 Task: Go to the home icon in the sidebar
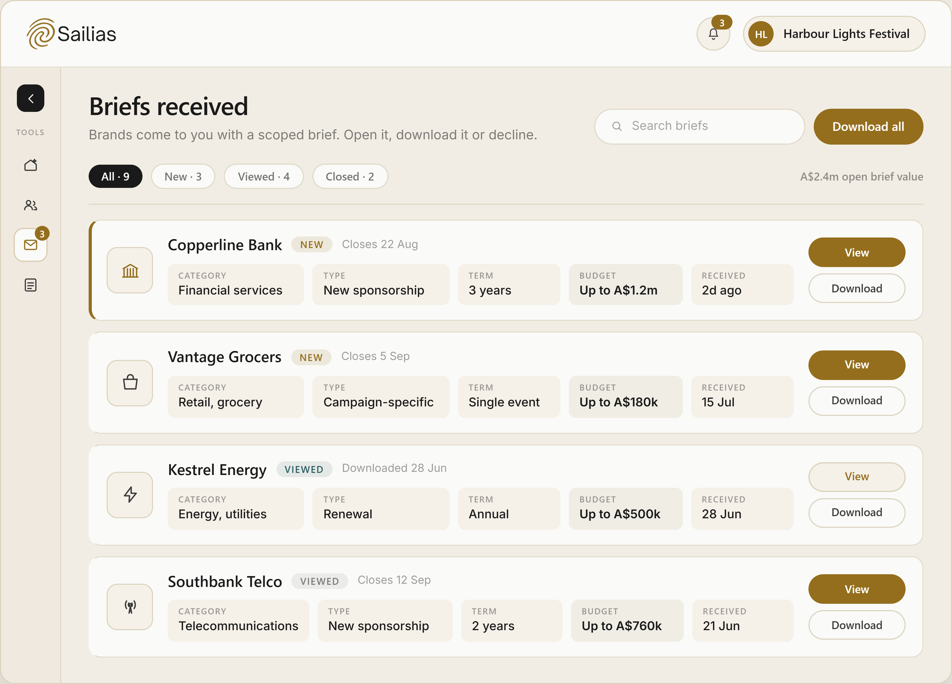click(31, 165)
